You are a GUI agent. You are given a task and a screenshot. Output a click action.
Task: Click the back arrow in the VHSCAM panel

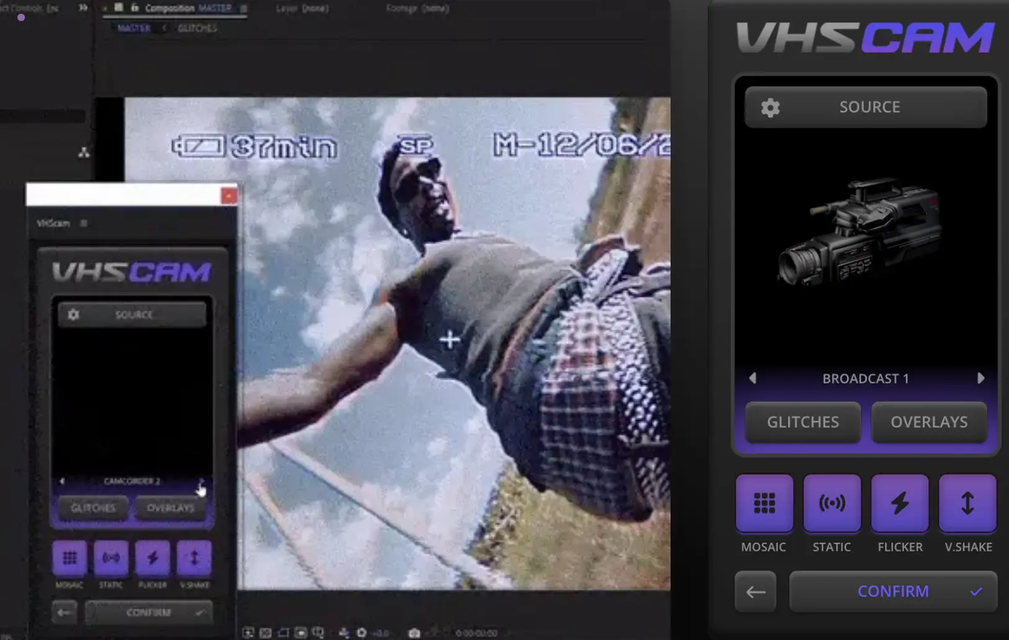point(755,591)
